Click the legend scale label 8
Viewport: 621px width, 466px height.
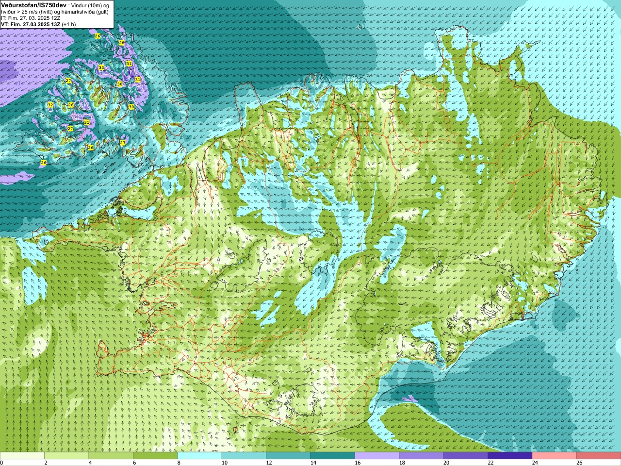click(179, 463)
